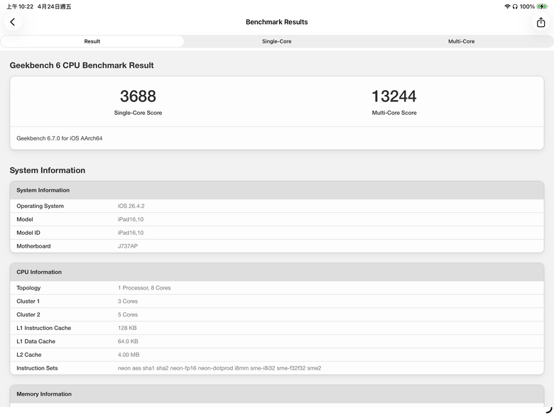Tap the Multi-Core score 13244
Image resolution: width=554 pixels, height=415 pixels.
(394, 96)
